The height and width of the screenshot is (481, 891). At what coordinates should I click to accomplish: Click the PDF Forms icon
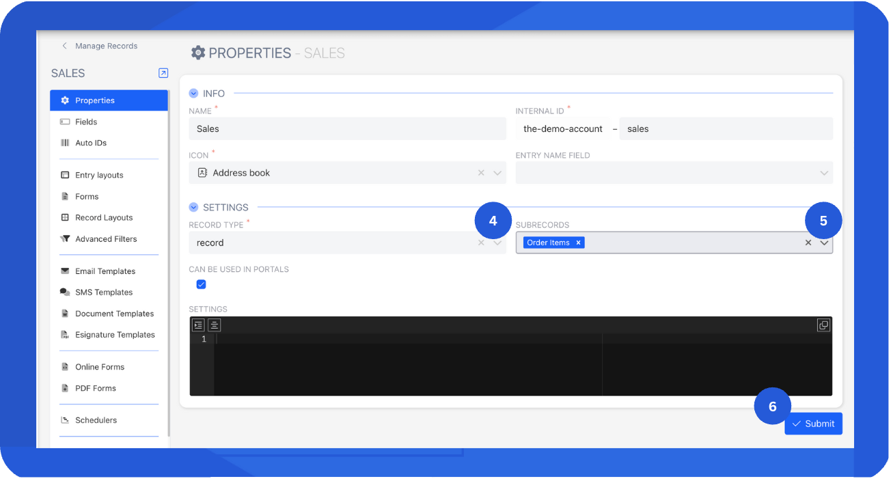65,388
